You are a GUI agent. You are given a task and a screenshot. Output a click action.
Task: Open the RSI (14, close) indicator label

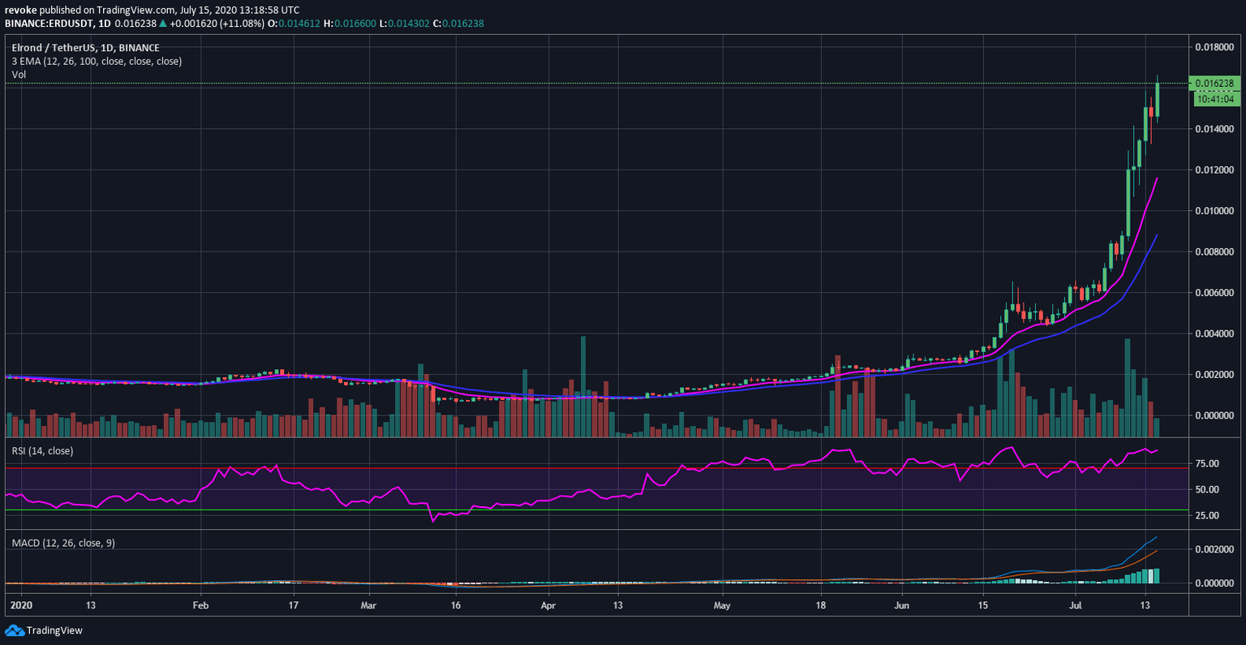coord(42,450)
